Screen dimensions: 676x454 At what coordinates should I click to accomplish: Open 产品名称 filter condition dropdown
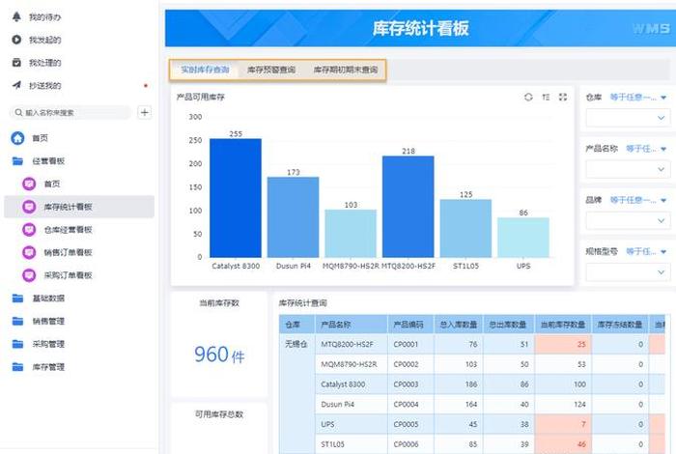pos(646,149)
